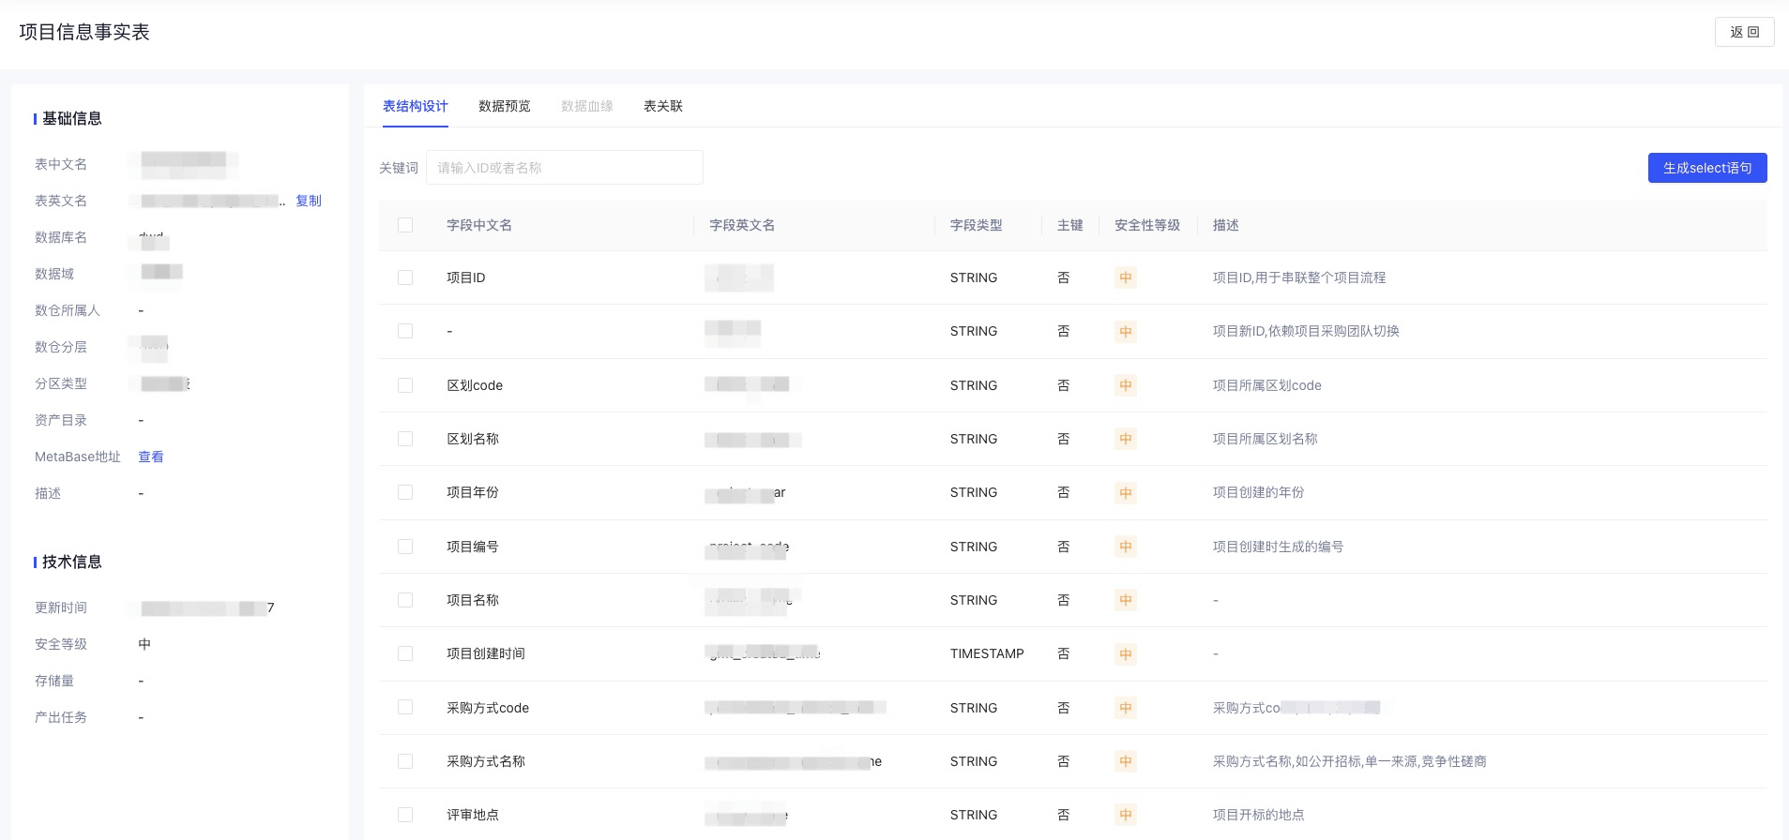Toggle the select-all checkbox in table header

(x=405, y=225)
